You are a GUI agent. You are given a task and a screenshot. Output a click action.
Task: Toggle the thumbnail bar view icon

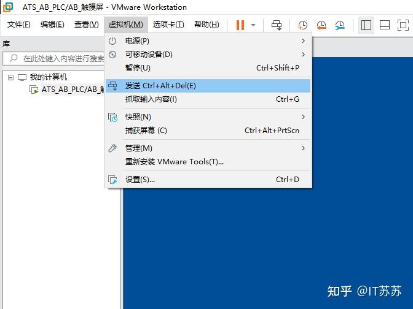coord(385,25)
